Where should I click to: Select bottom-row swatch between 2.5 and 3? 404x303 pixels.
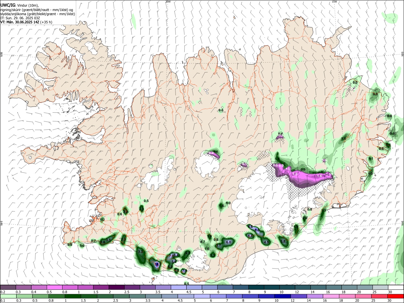click(x=121, y=296)
